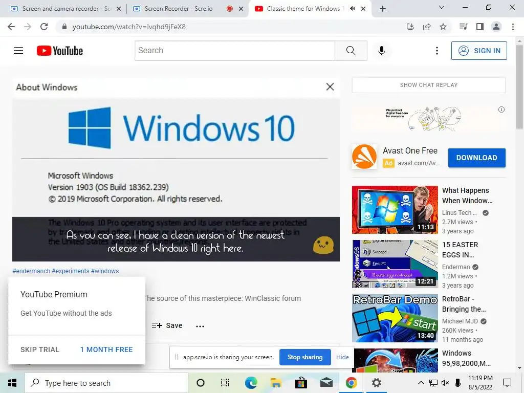Open the RetroBar Demo video thumbnail
The height and width of the screenshot is (393, 524).
tap(395, 318)
